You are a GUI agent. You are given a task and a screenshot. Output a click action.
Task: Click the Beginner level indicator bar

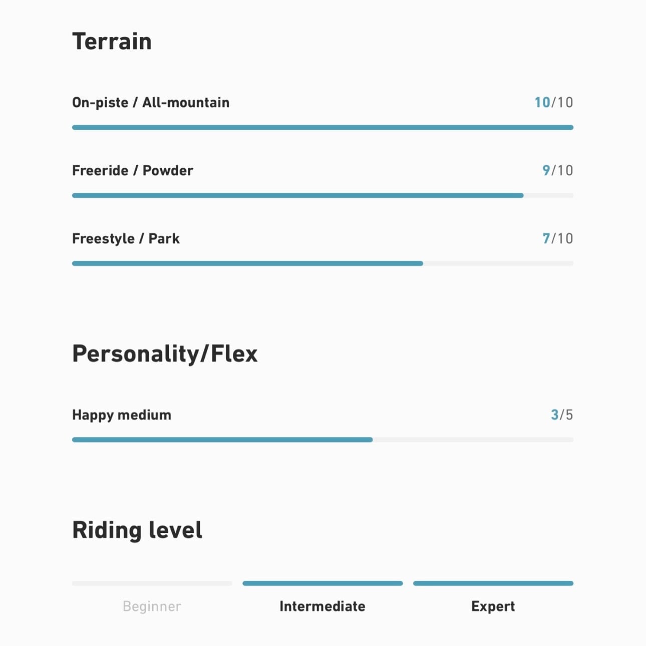click(152, 583)
